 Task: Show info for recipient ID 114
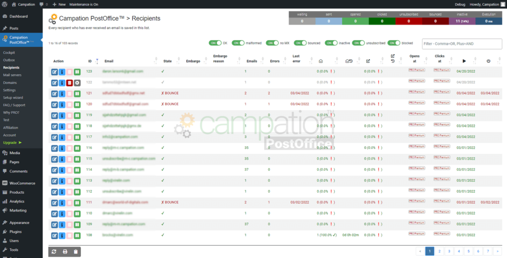62,170
